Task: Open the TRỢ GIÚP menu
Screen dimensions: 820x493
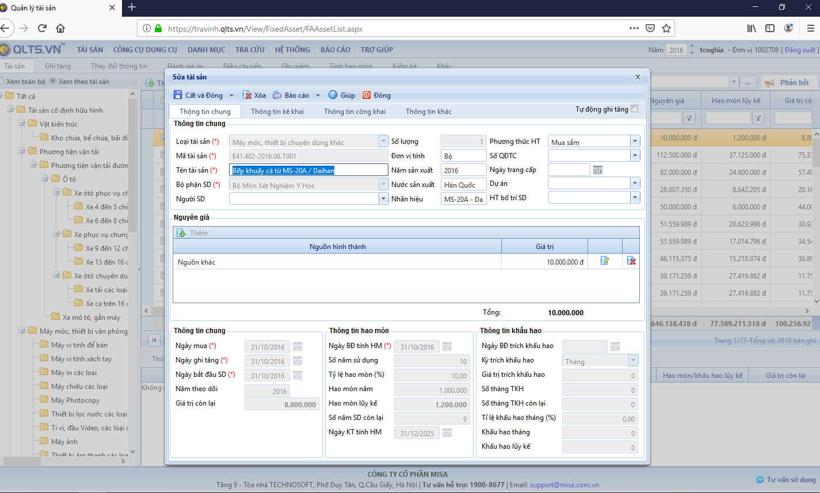Action: tap(377, 50)
